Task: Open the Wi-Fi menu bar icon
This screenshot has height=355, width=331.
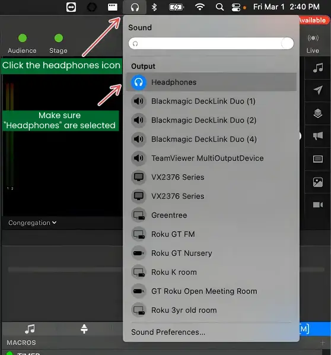Action: coord(200,7)
